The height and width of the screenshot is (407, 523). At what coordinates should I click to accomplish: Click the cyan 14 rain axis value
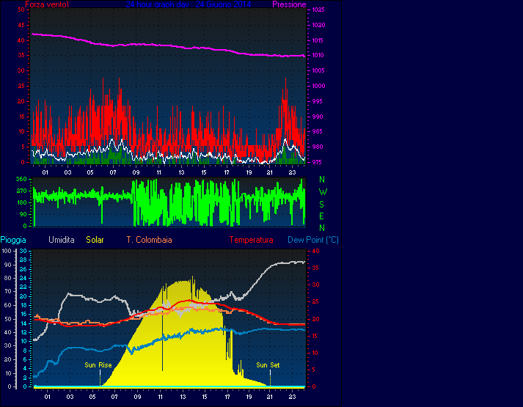tap(23, 323)
